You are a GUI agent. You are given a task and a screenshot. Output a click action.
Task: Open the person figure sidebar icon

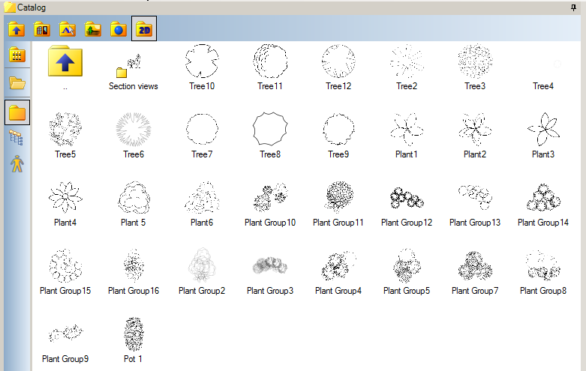[x=17, y=163]
